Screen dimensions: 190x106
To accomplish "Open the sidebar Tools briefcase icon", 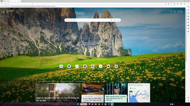I will (x=188, y=16).
